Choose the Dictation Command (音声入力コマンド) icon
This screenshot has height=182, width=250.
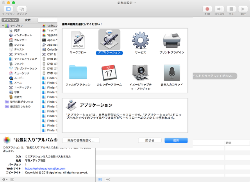tap(172, 73)
